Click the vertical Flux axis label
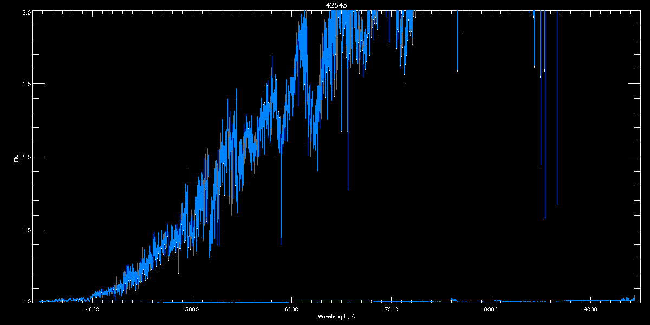This screenshot has height=325, width=650. [16, 157]
